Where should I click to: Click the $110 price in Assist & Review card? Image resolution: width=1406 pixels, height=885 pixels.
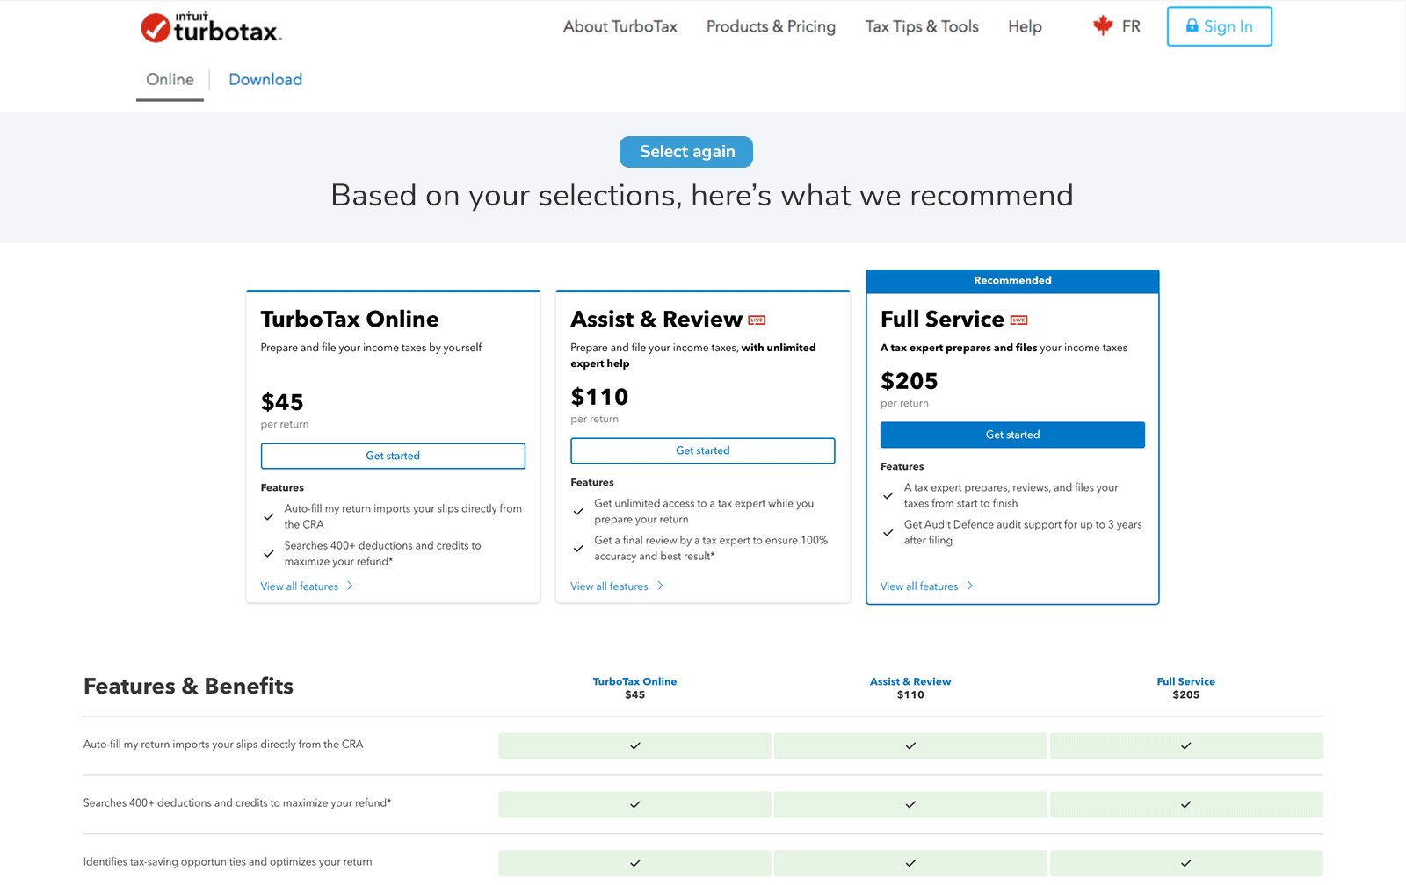[599, 397]
